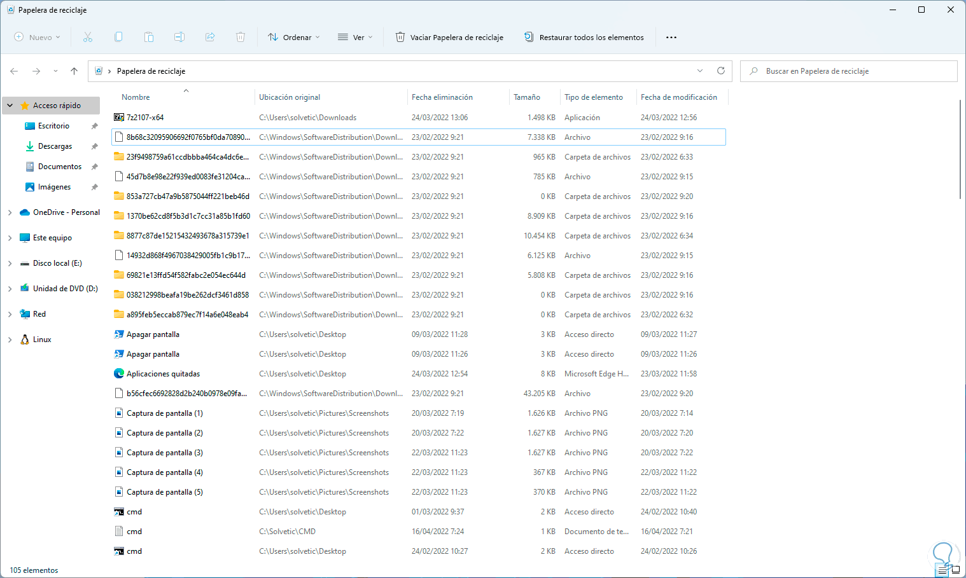This screenshot has width=966, height=578.
Task: Go up one folder with Up arrow
Action: click(74, 71)
